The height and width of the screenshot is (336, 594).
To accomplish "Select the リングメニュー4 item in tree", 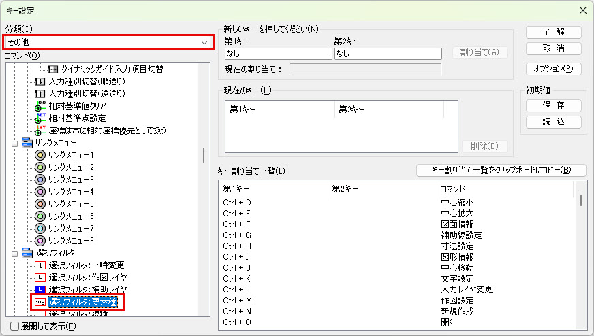I will click(x=71, y=192).
